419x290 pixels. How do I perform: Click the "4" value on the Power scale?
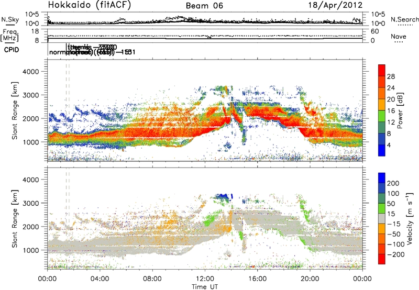pos(389,145)
